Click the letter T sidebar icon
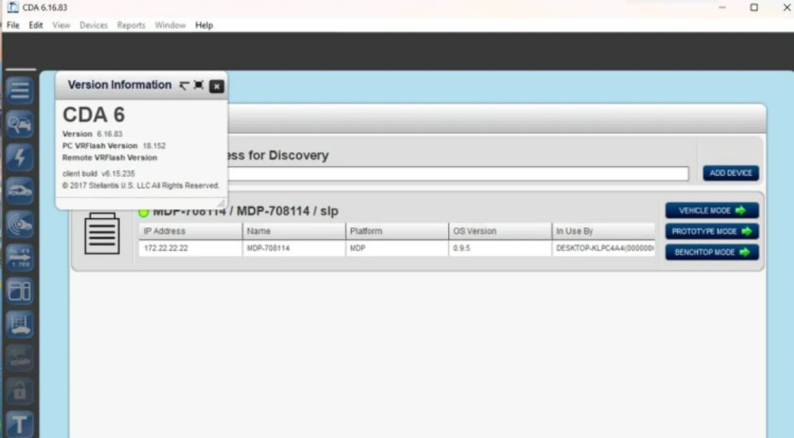This screenshot has height=438, width=794. (19, 424)
